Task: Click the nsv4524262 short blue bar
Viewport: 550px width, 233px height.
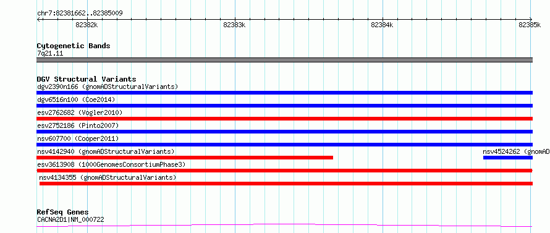Action: point(508,158)
